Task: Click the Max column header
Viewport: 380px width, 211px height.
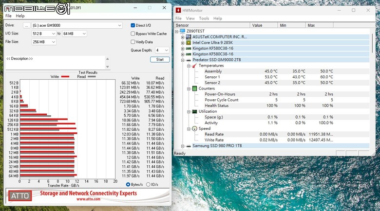Action: [x=320, y=25]
